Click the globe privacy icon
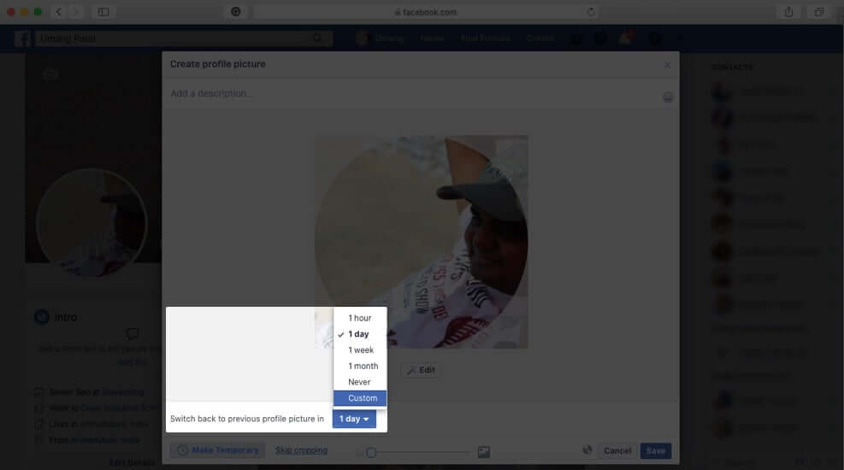Screen dimensions: 844x470 (587, 450)
